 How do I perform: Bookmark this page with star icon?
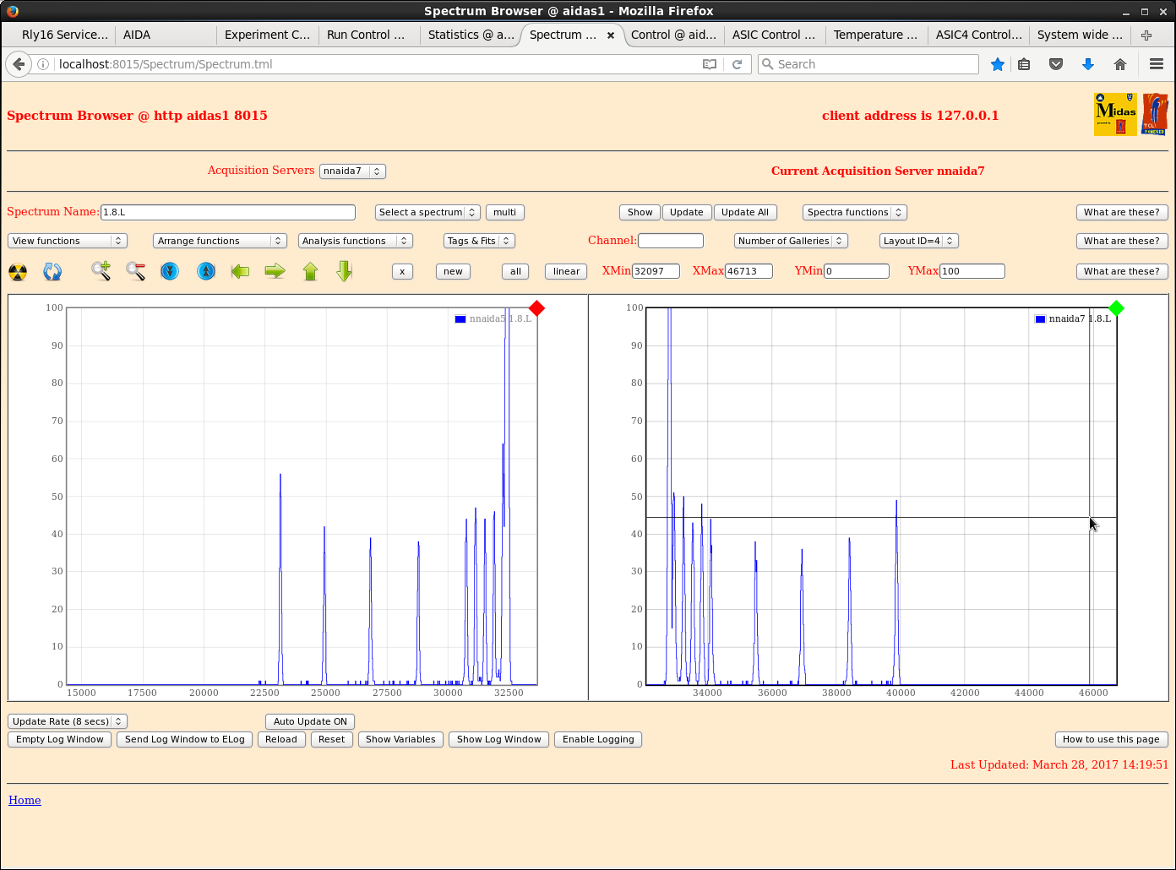(998, 64)
